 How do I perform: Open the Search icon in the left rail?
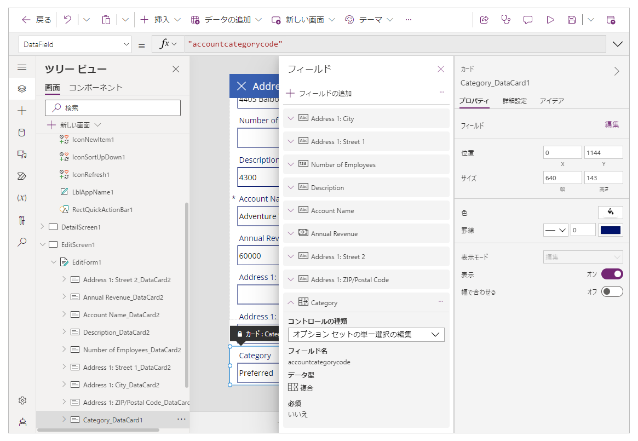point(22,242)
